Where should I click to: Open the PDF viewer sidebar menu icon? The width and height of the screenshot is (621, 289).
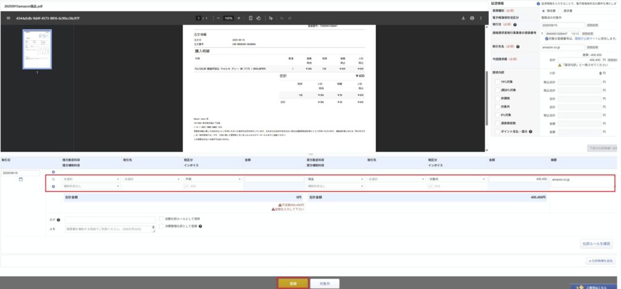8,18
